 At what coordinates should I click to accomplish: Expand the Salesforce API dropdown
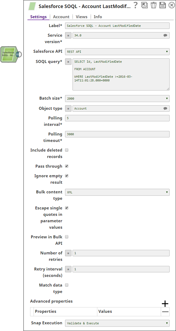point(117,52)
